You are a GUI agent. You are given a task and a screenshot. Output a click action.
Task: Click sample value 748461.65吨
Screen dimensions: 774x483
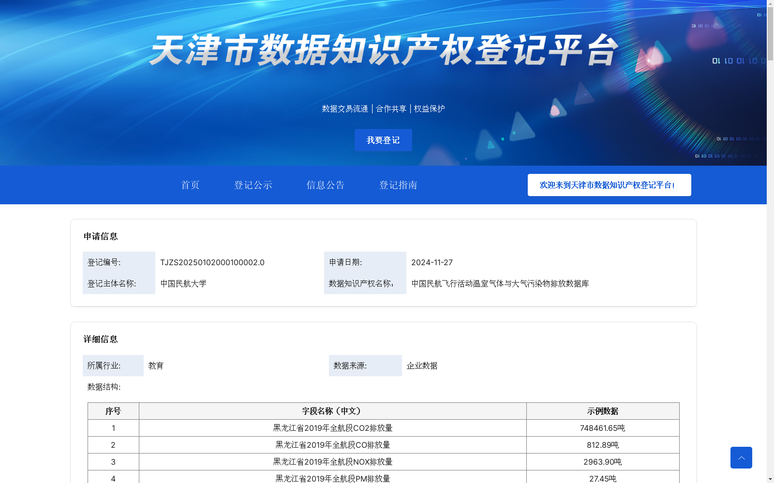pyautogui.click(x=603, y=428)
